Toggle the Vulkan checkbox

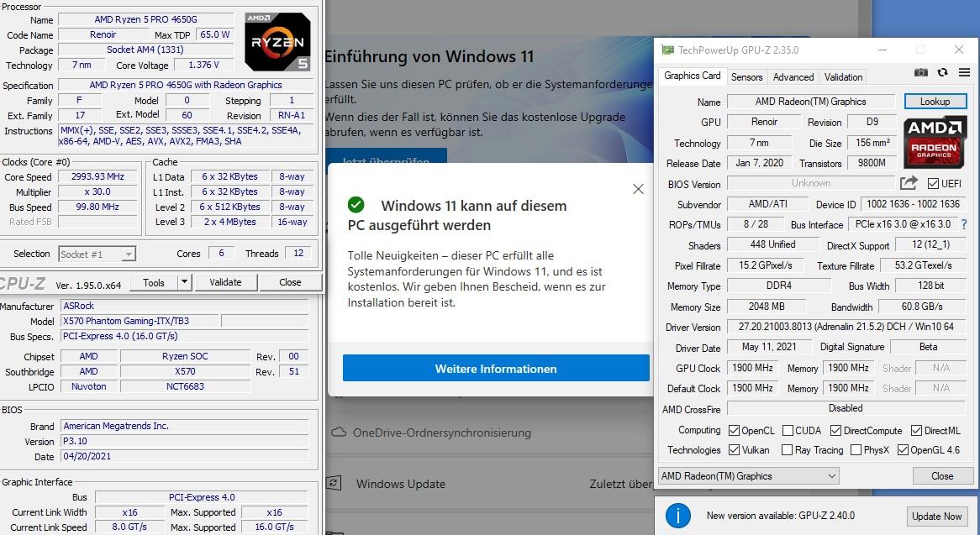point(734,449)
